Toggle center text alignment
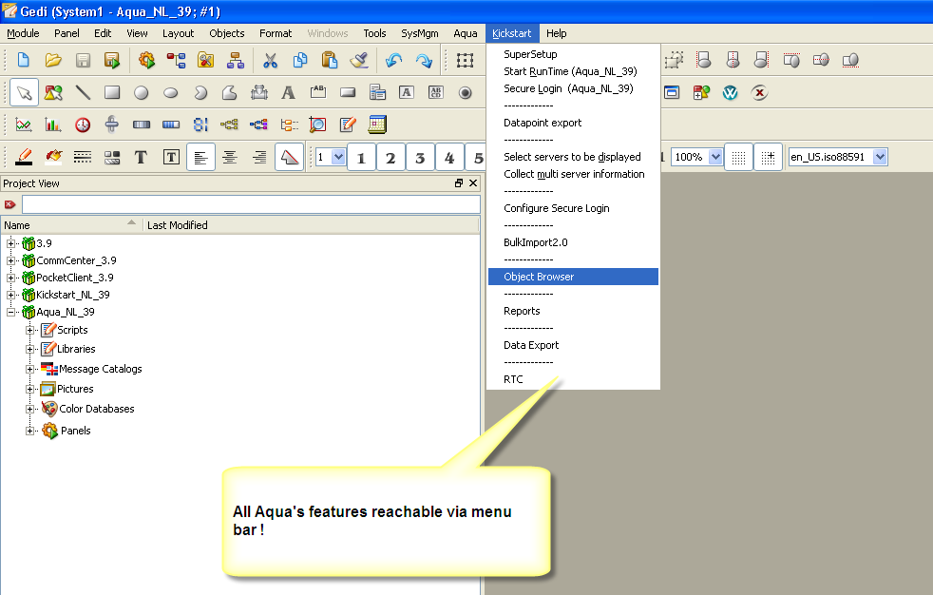The image size is (933, 595). coord(230,157)
